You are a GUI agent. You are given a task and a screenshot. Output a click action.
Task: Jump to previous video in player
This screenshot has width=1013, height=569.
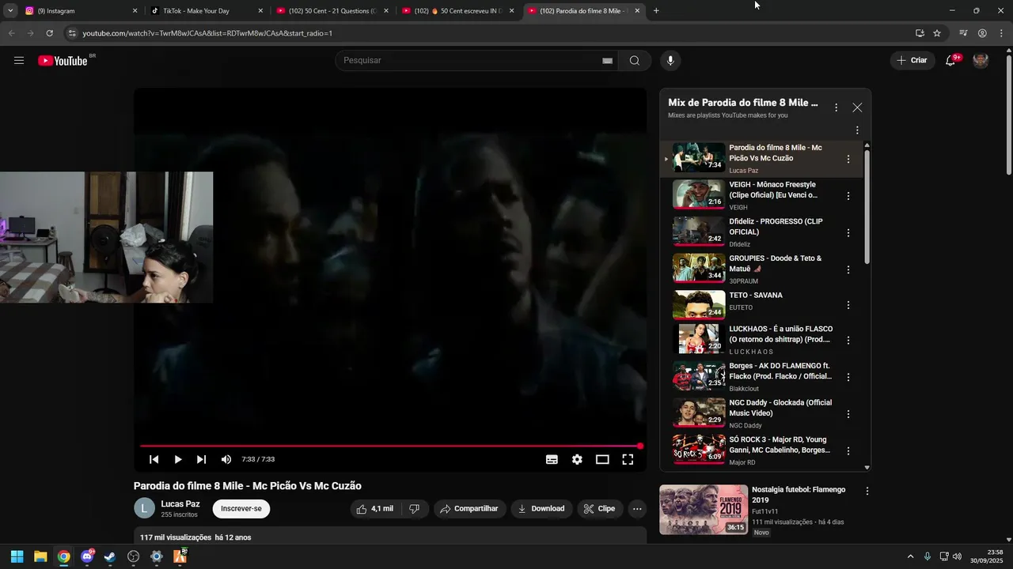[154, 459]
